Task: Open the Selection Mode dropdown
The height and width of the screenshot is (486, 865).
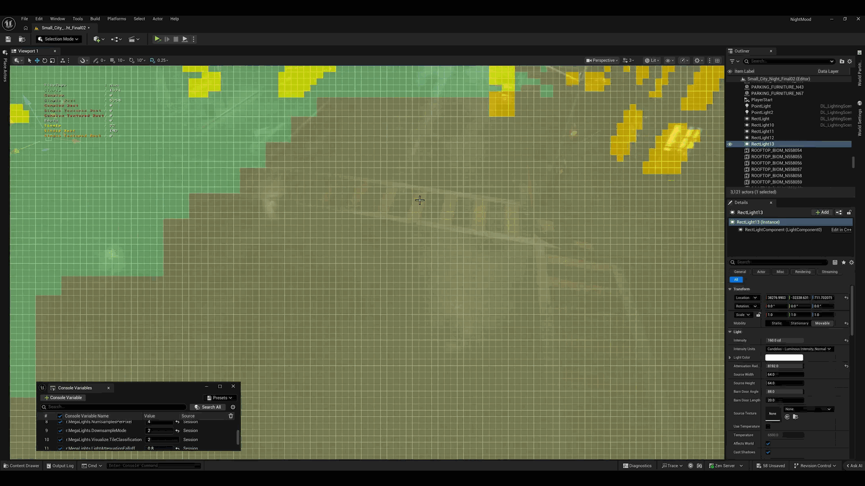Action: pyautogui.click(x=58, y=39)
